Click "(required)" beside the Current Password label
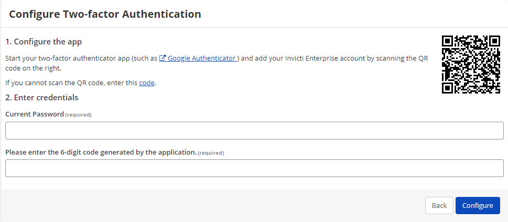The height and width of the screenshot is (222, 508). pos(78,114)
